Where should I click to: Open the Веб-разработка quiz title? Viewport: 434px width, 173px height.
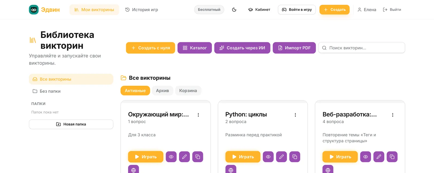click(x=350, y=114)
